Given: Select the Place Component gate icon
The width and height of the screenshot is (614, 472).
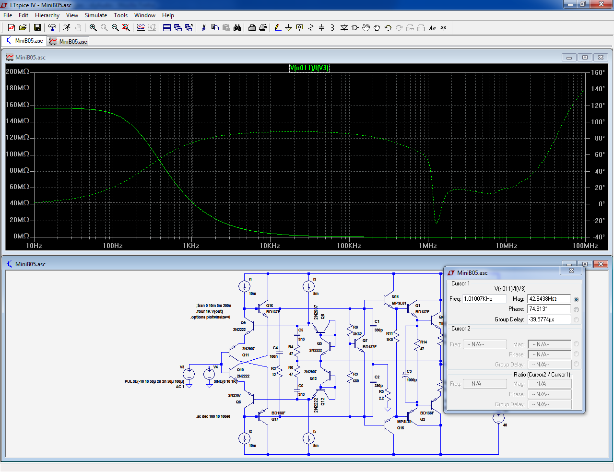Looking at the screenshot, I should [x=355, y=28].
